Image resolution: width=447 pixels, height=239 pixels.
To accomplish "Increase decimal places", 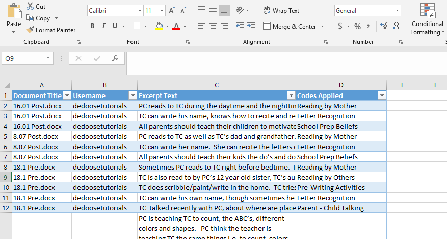I will click(384, 26).
